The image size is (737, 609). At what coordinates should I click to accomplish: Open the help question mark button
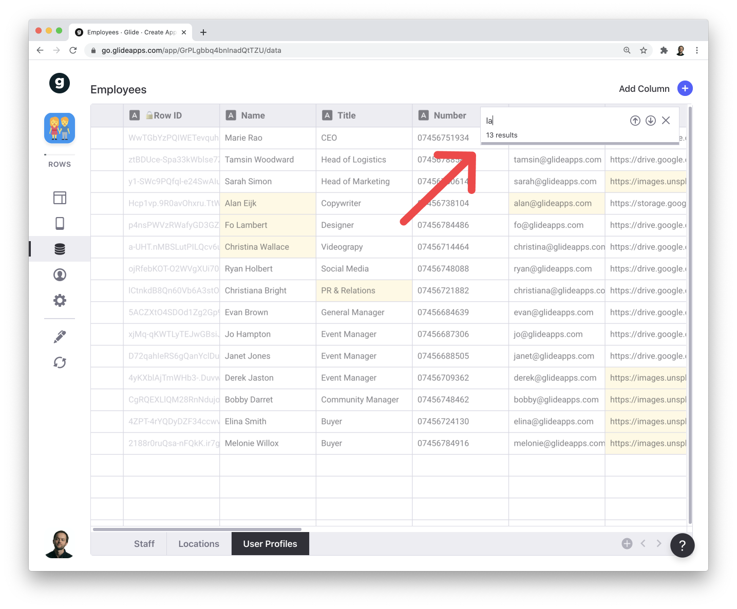682,545
